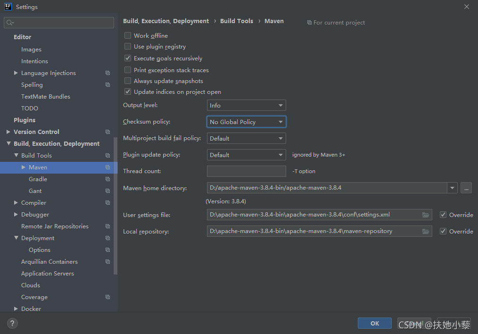
Task: Click the folder browse icon for Local repository
Action: [x=426, y=232]
